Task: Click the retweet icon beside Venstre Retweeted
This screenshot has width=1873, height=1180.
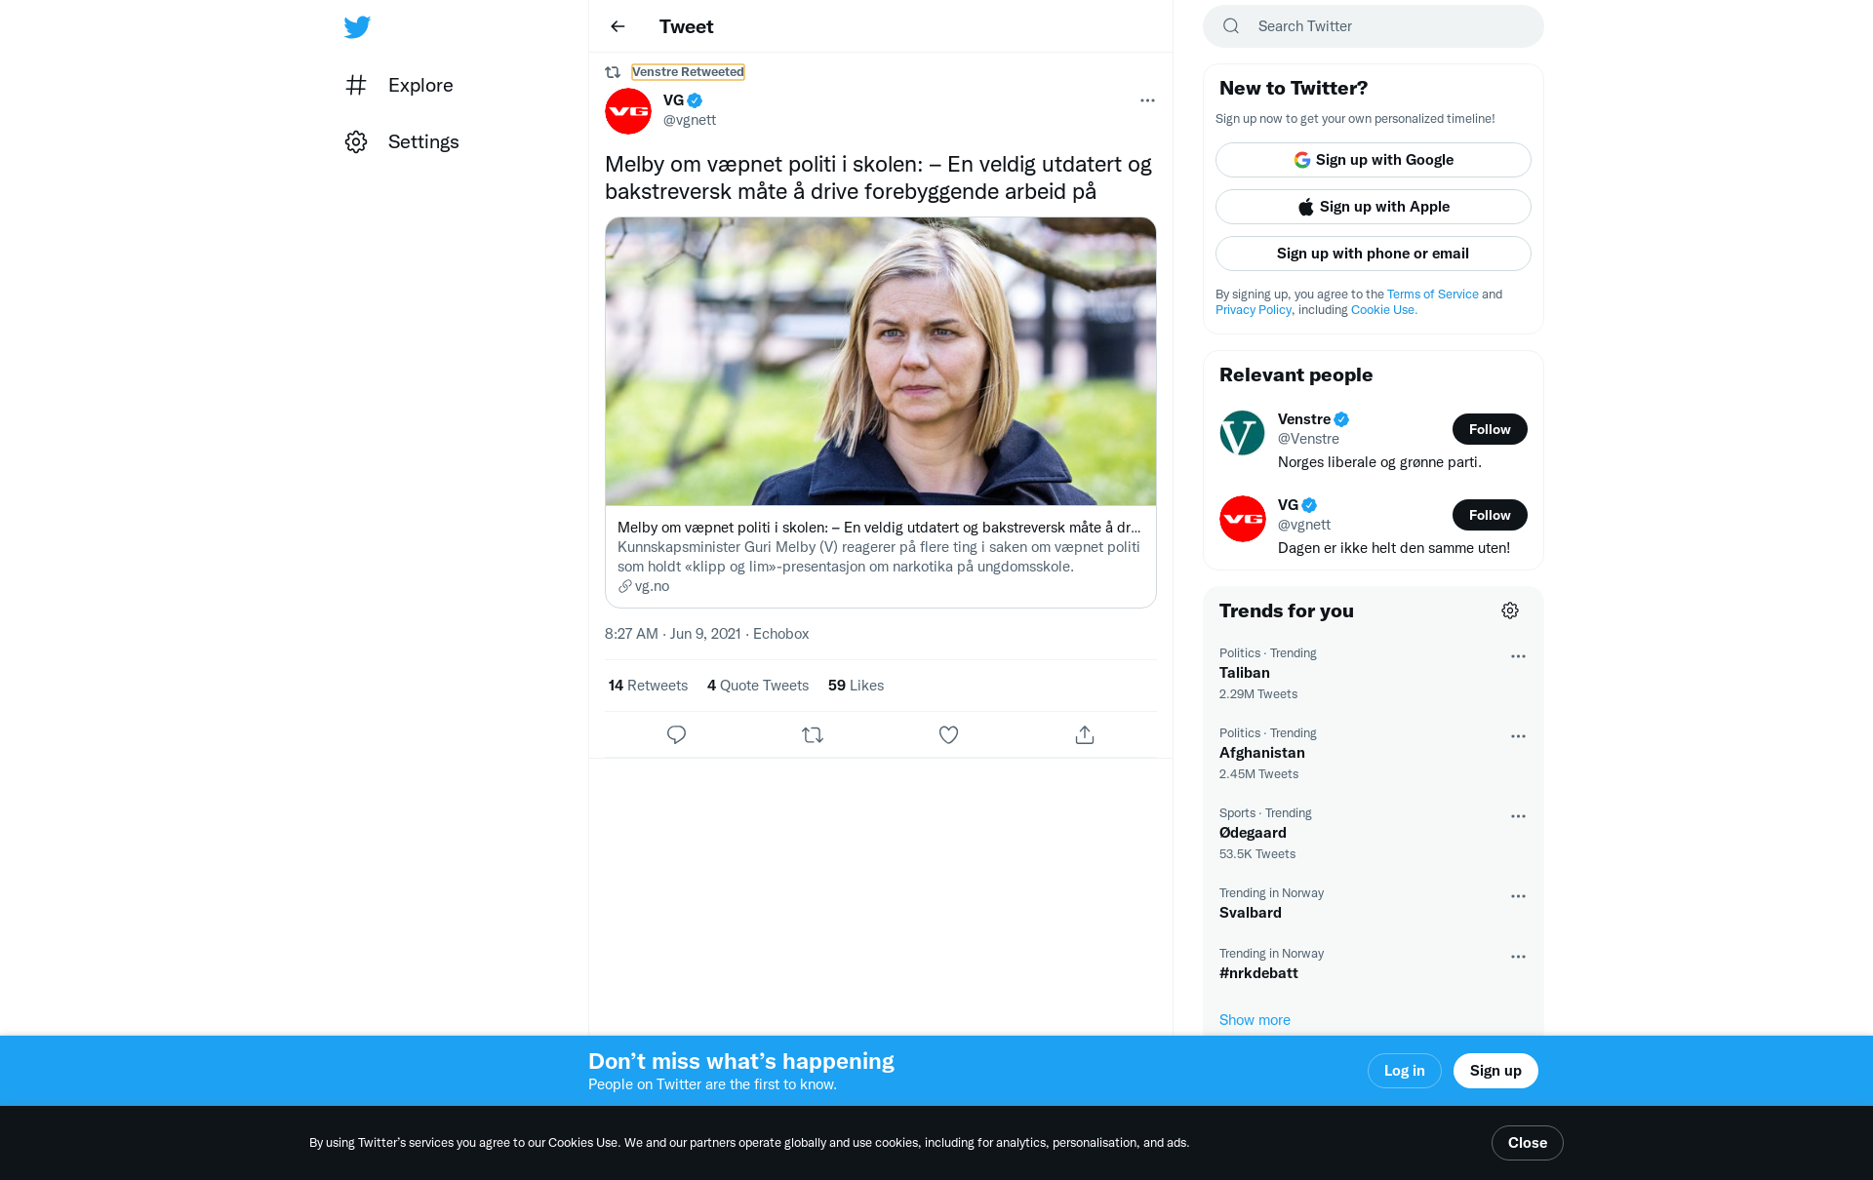Action: point(613,72)
